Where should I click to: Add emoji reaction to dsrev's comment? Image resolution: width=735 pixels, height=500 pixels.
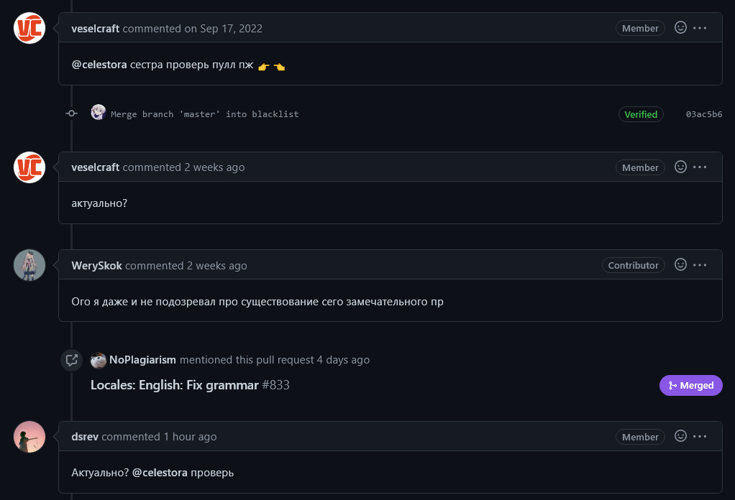pyautogui.click(x=680, y=436)
